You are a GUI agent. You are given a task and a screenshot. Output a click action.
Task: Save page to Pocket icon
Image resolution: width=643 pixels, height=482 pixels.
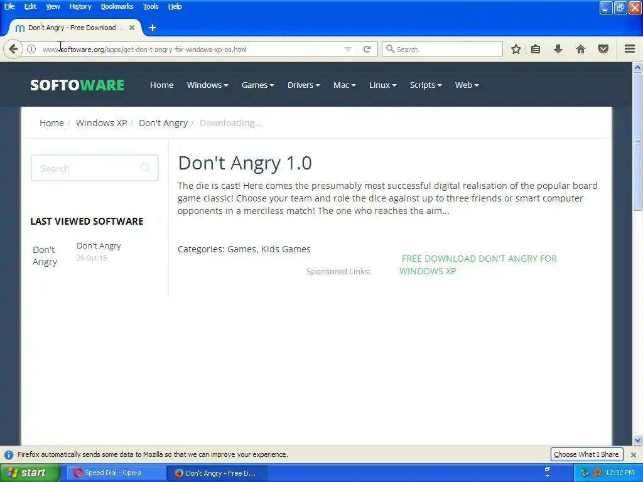point(603,49)
